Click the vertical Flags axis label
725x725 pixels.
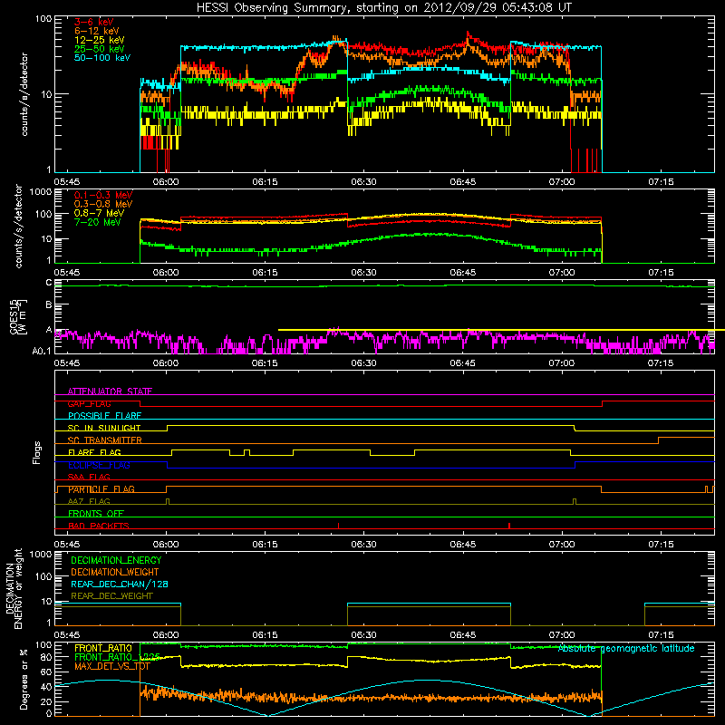(x=37, y=452)
